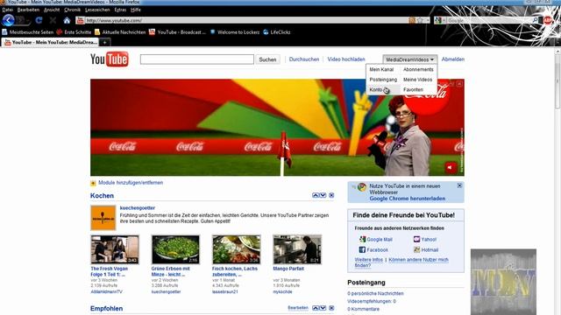Mute the Coca-Cola ad sound icon

click(451, 167)
